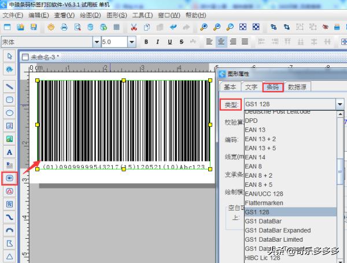347x263 pixels.
Task: Align text center
Action: pyautogui.click(x=222, y=42)
